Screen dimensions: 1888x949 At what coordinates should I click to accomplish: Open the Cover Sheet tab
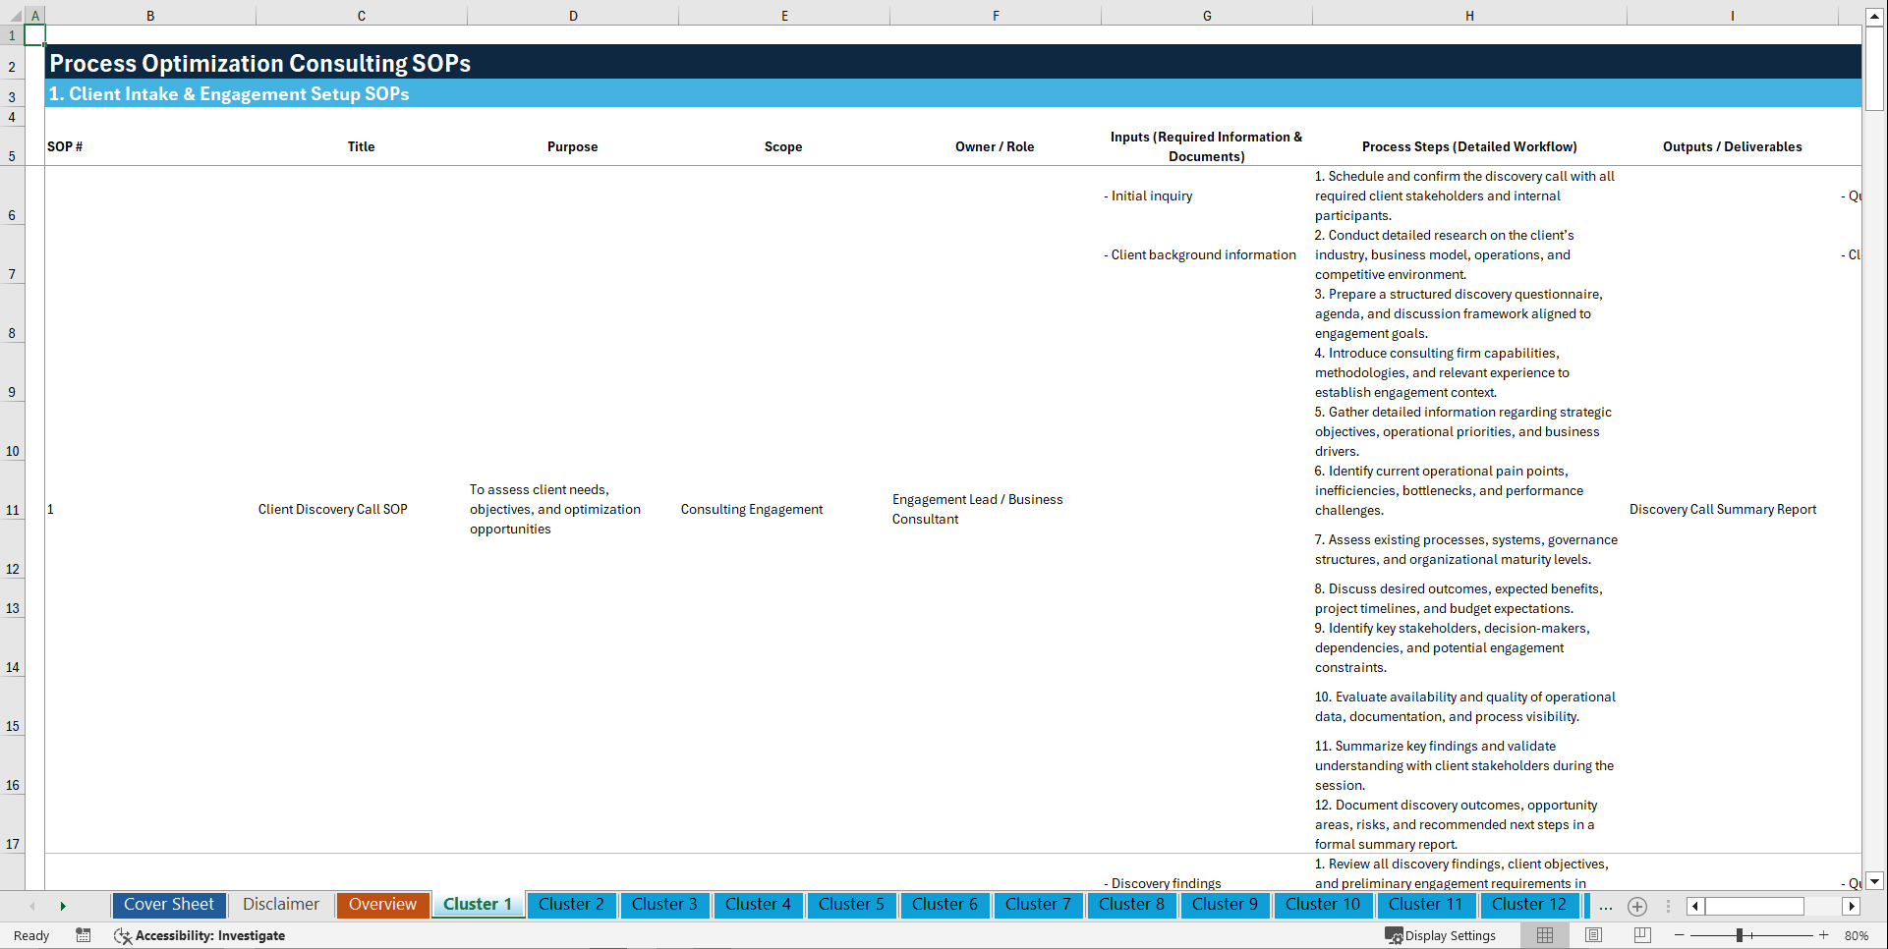[x=169, y=905]
